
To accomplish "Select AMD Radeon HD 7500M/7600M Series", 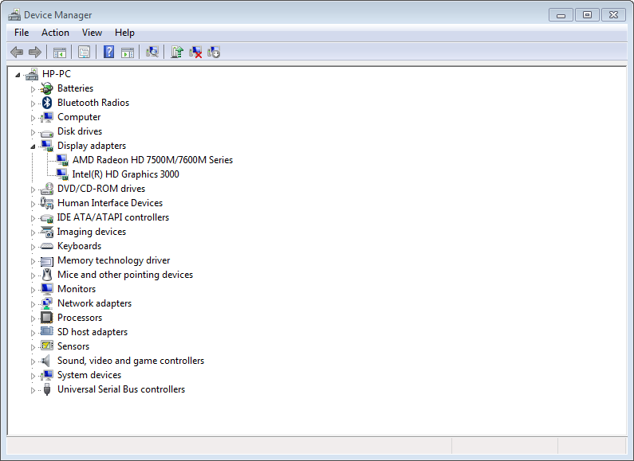I will pos(153,160).
